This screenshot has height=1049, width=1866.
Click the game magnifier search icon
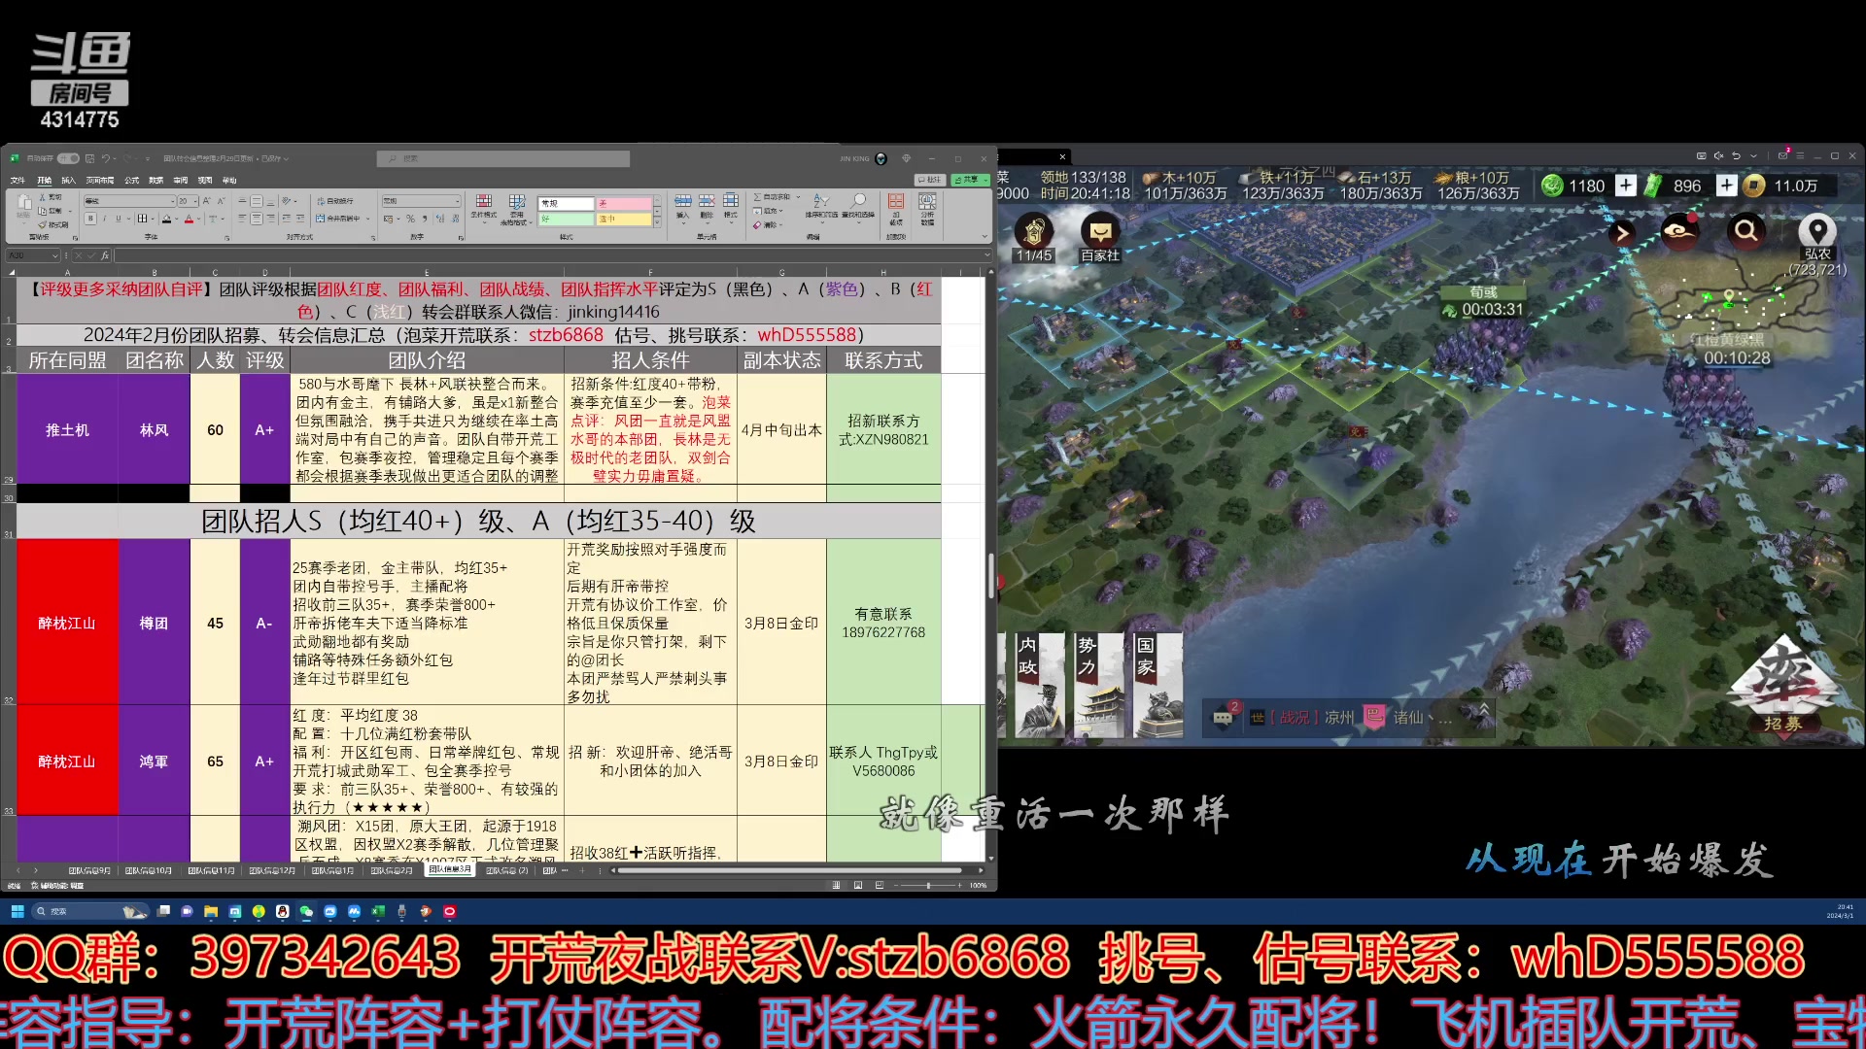pyautogui.click(x=1746, y=231)
